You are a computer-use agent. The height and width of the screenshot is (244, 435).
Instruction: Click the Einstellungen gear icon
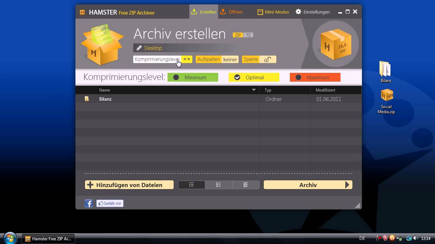(298, 12)
